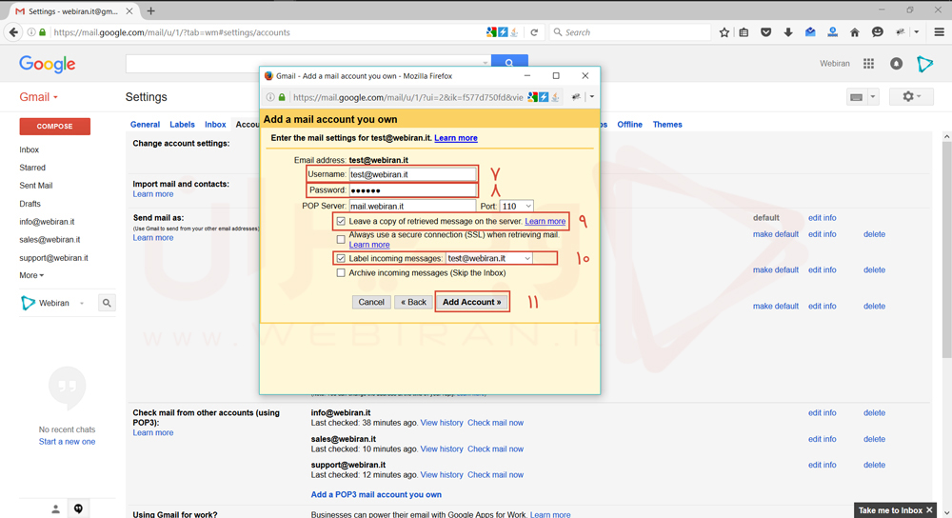The width and height of the screenshot is (952, 518).
Task: Open popup toolbar overflow arrow
Action: [591, 97]
